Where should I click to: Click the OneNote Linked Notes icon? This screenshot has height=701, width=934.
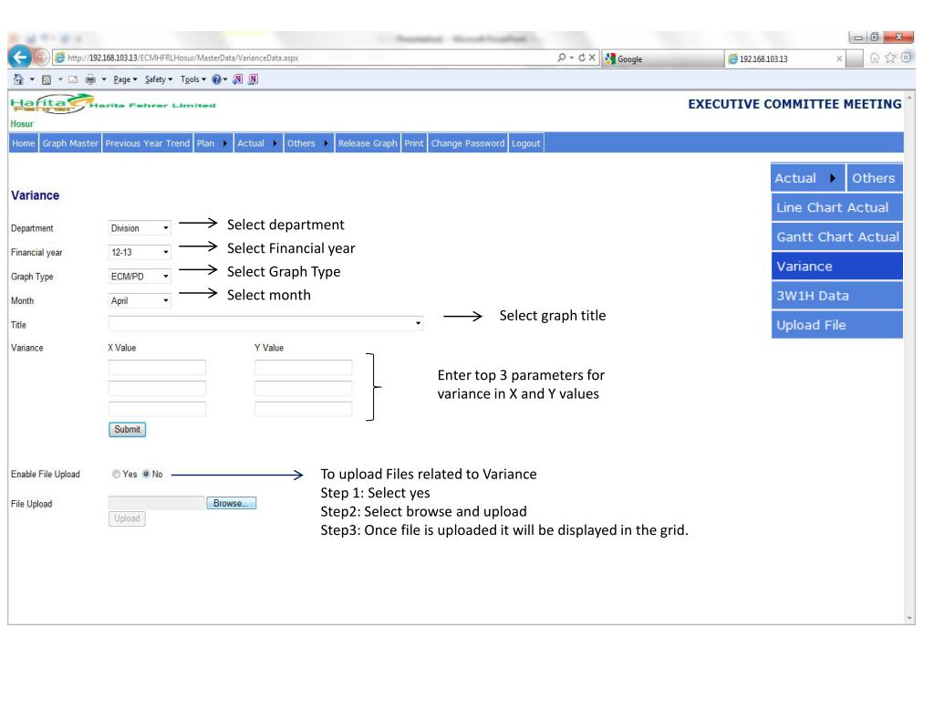[x=253, y=79]
